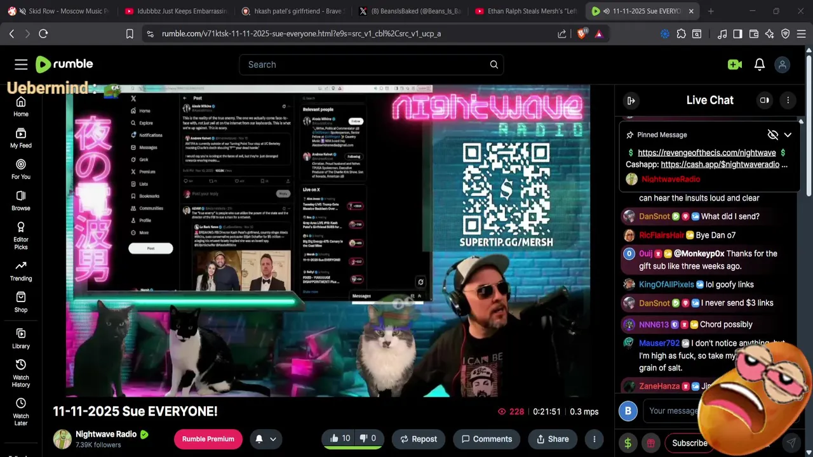Collapse the live chat panel icon

coord(631,100)
